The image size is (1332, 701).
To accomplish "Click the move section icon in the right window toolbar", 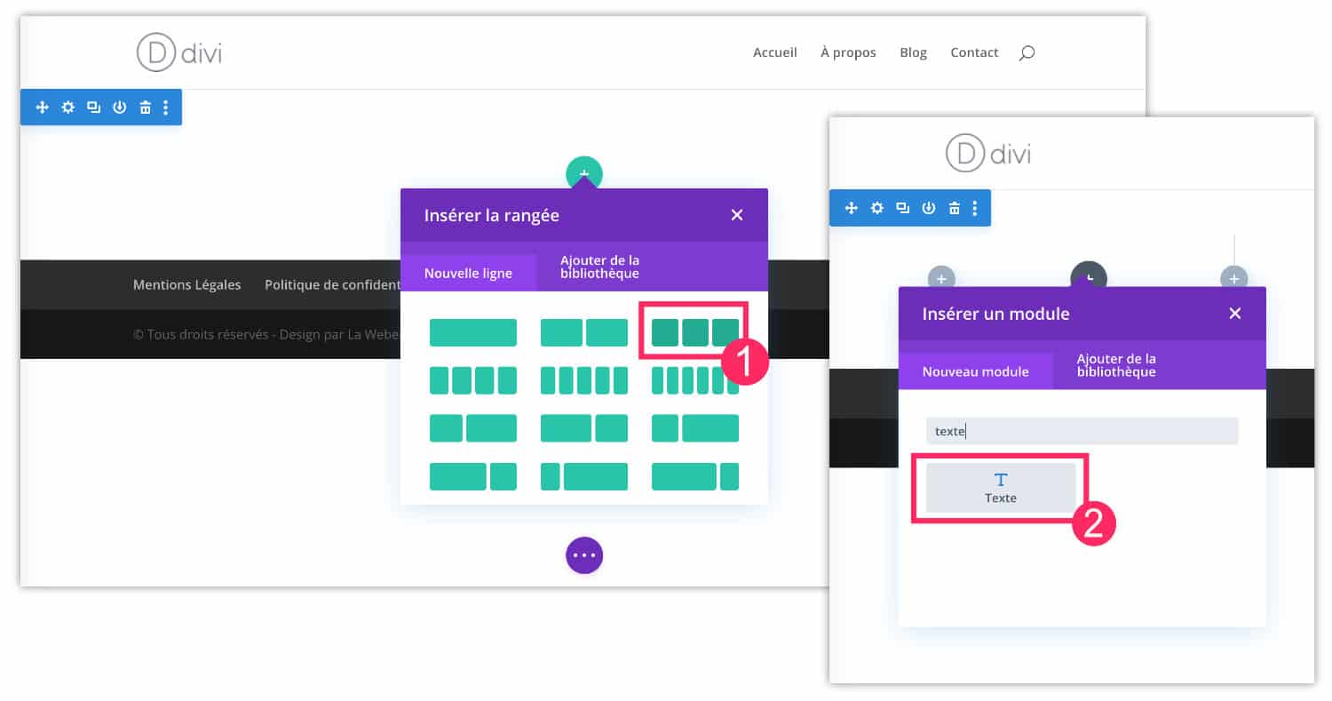I will (x=851, y=208).
